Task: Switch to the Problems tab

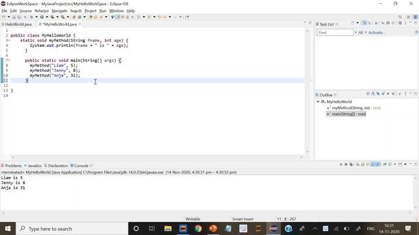Action: pyautogui.click(x=11, y=166)
